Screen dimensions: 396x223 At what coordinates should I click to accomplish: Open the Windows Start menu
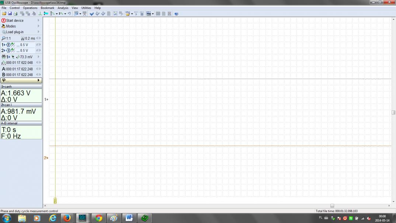point(7,218)
